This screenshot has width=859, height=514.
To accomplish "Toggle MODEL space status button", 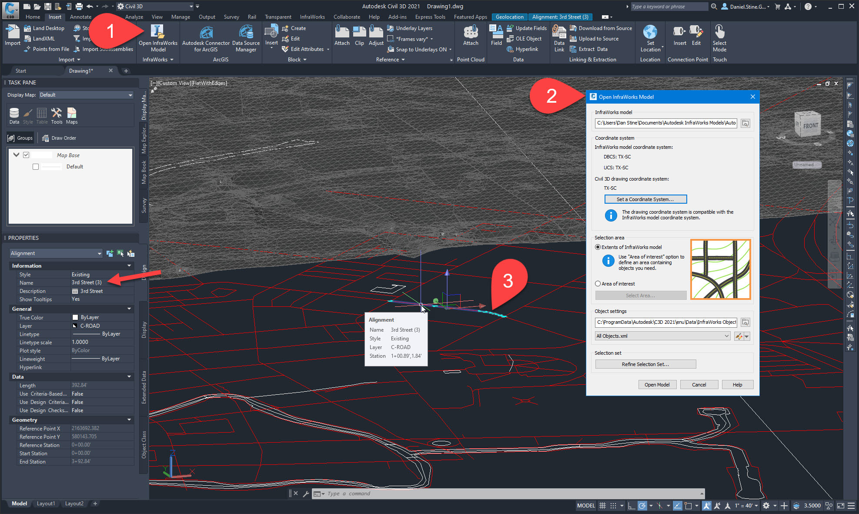I will [586, 506].
